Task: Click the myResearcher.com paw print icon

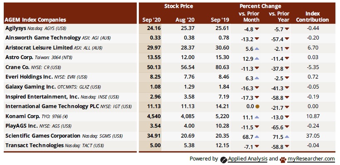Action: click(283, 160)
